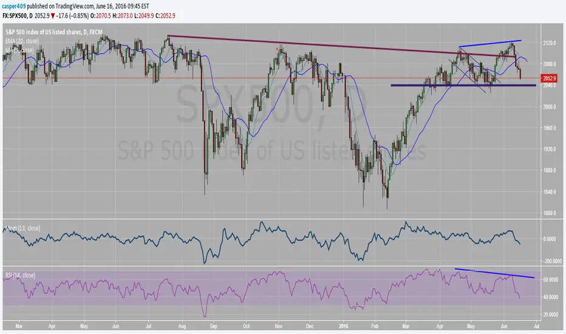Click the Mar 2015 time axis label
This screenshot has height=334, width=566.
19,327
